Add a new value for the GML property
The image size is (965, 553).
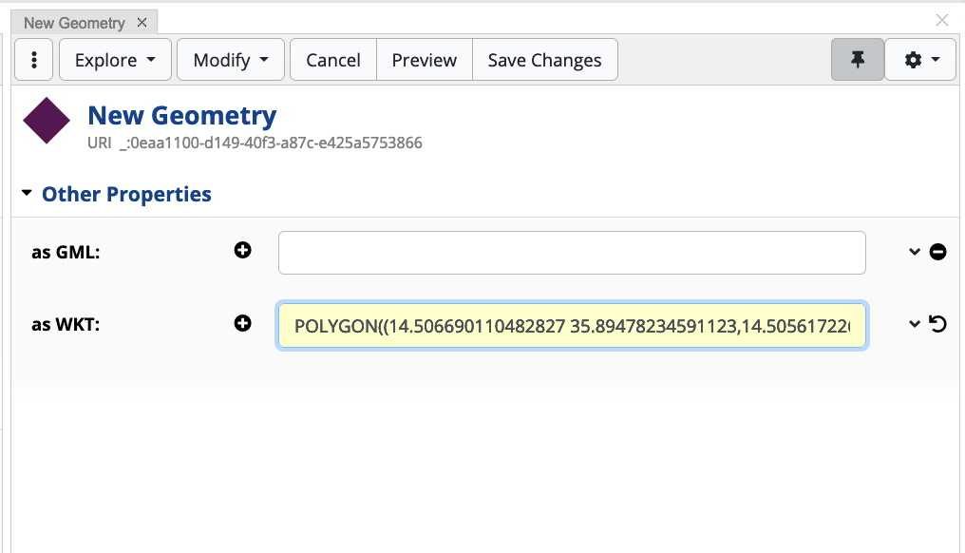243,251
